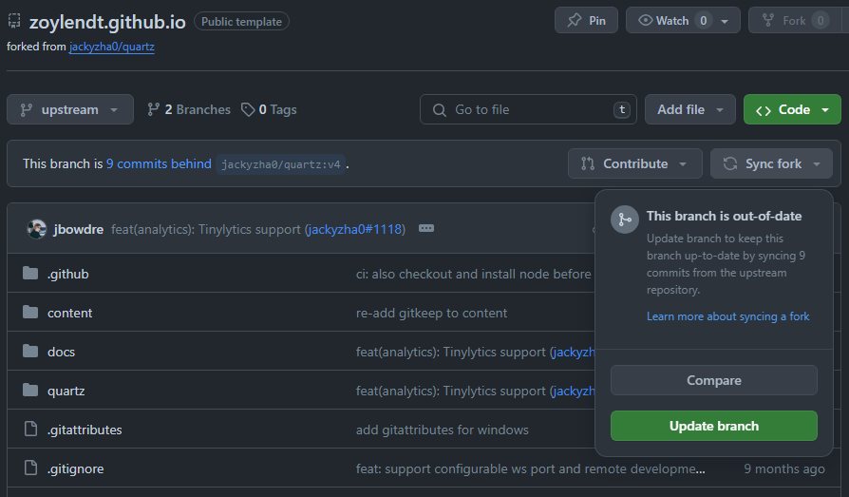
Task: Open the upstream branch selector
Action: tap(70, 109)
